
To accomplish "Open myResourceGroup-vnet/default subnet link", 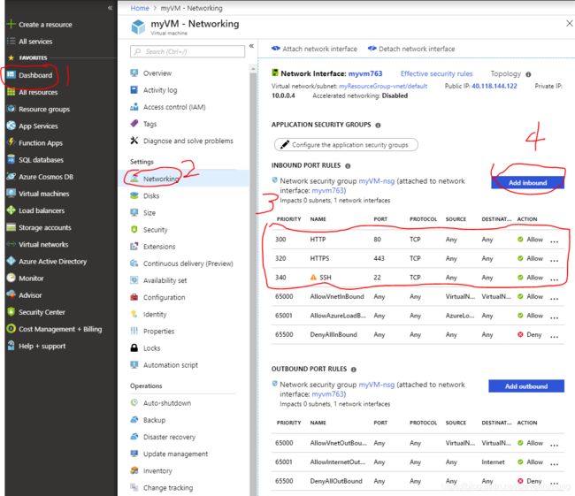I will pos(383,86).
